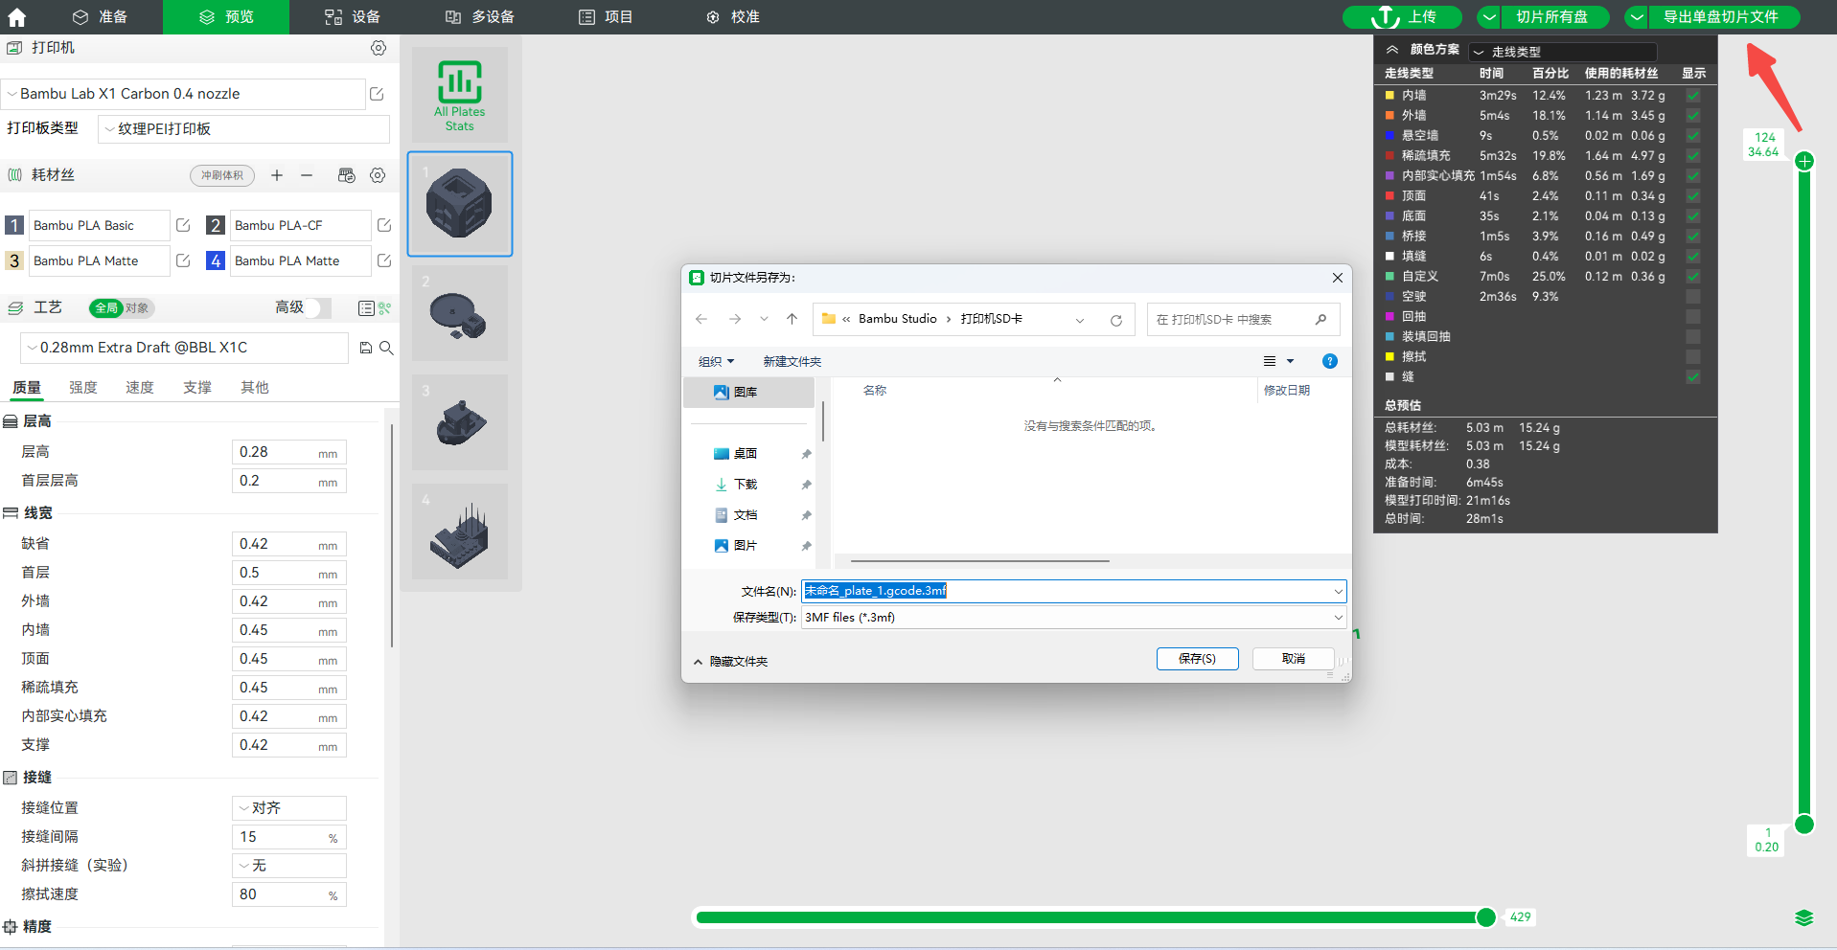The height and width of the screenshot is (950, 1837).
Task: Edit filament 2 Bambu PLA-CF preset
Action: click(384, 225)
